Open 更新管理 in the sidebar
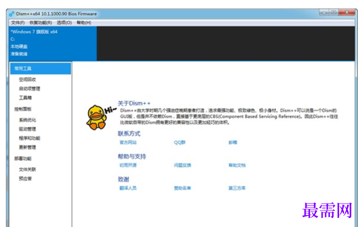This screenshot has height=227, width=362. 28,147
